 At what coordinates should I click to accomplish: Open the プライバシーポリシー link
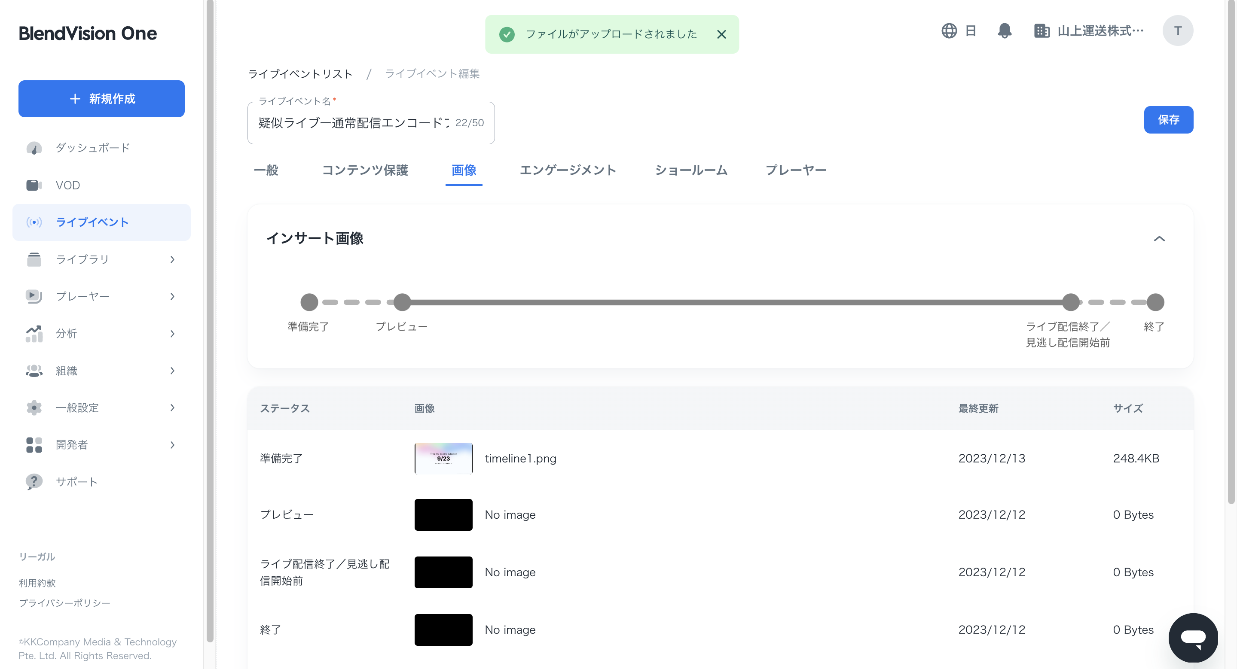pos(65,603)
